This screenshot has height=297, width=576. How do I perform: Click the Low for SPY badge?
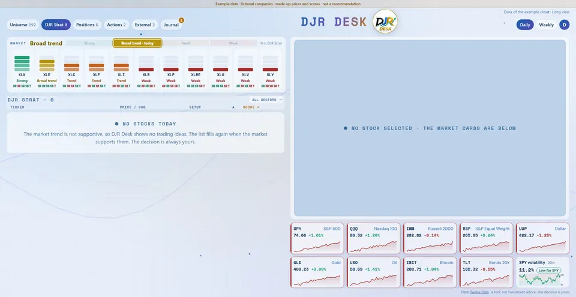pos(549,270)
